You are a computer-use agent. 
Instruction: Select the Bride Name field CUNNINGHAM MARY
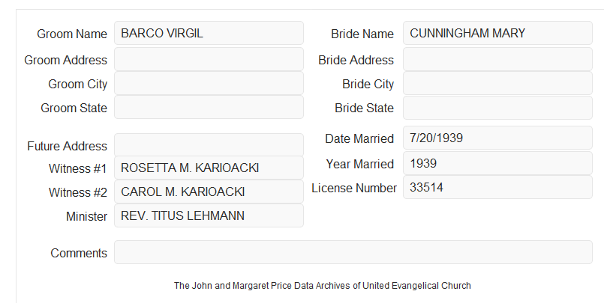tap(497, 33)
